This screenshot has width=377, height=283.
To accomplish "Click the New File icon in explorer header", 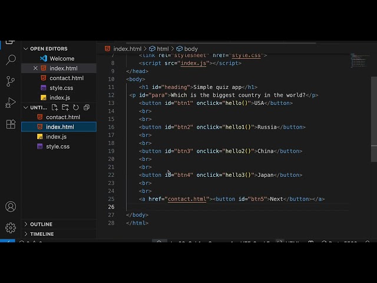I will click(x=55, y=107).
